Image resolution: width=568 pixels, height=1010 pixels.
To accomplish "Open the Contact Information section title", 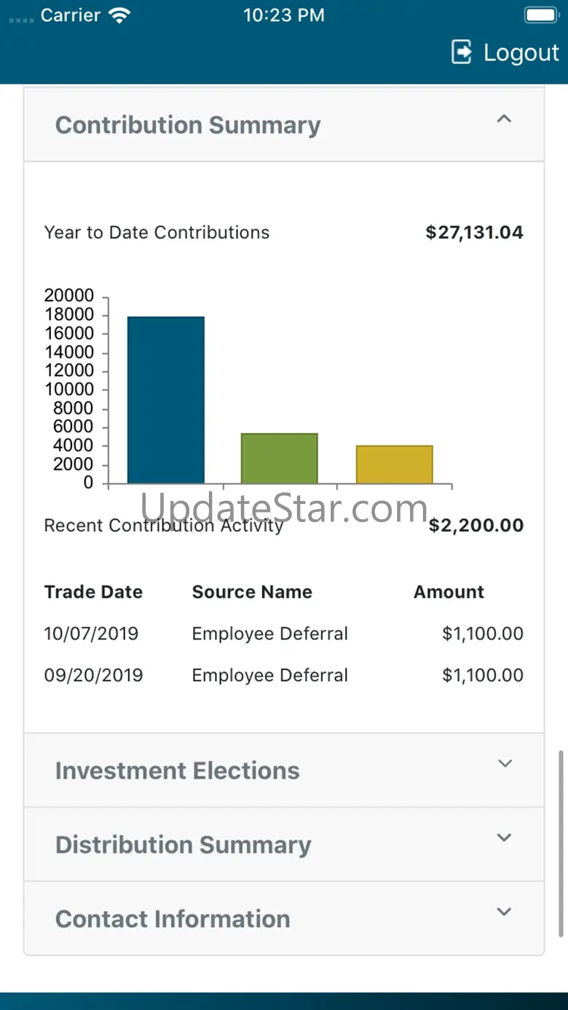I will click(173, 919).
